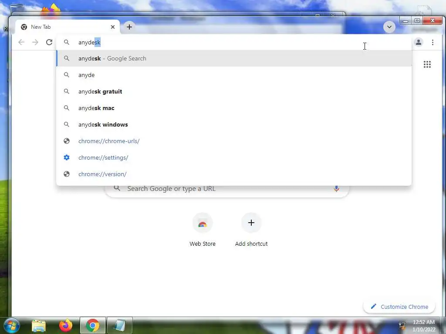The width and height of the screenshot is (446, 334).
Task: Choose the 'anydesk gratuit' suggestion
Action: (234, 91)
